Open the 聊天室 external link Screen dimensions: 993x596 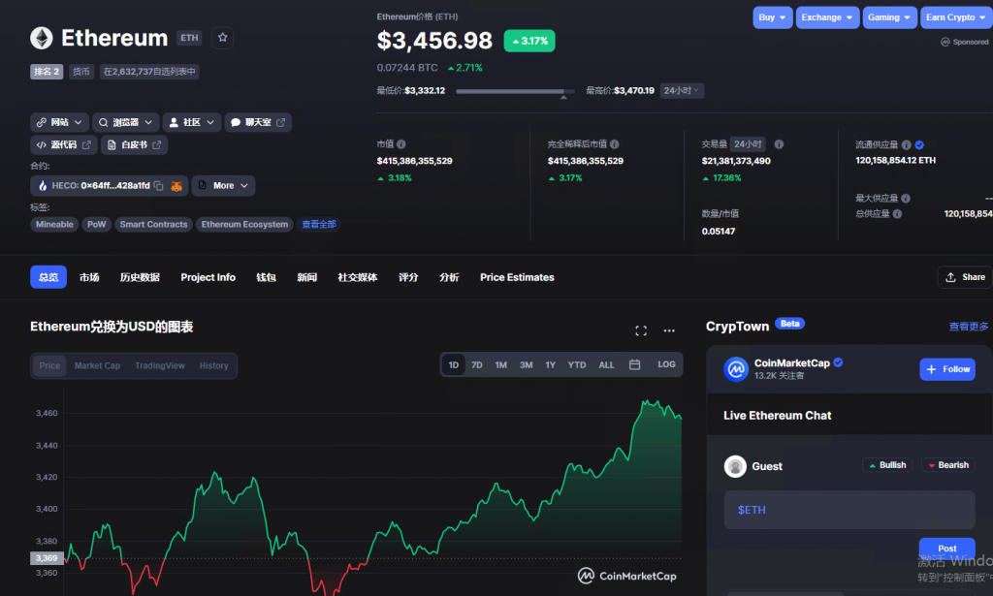point(258,122)
